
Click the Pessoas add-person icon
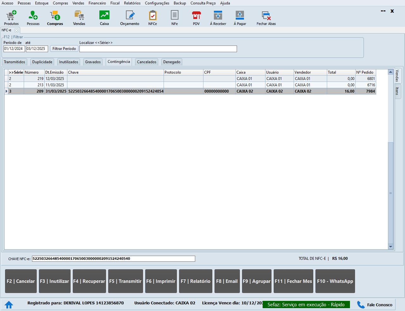pos(33,15)
